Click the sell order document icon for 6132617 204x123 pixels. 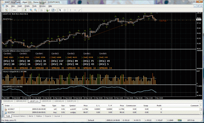coord(6,109)
